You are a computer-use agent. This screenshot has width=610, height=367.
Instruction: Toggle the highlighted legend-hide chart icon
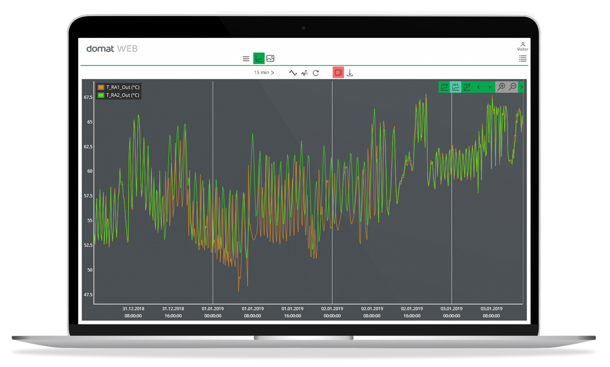click(x=456, y=87)
